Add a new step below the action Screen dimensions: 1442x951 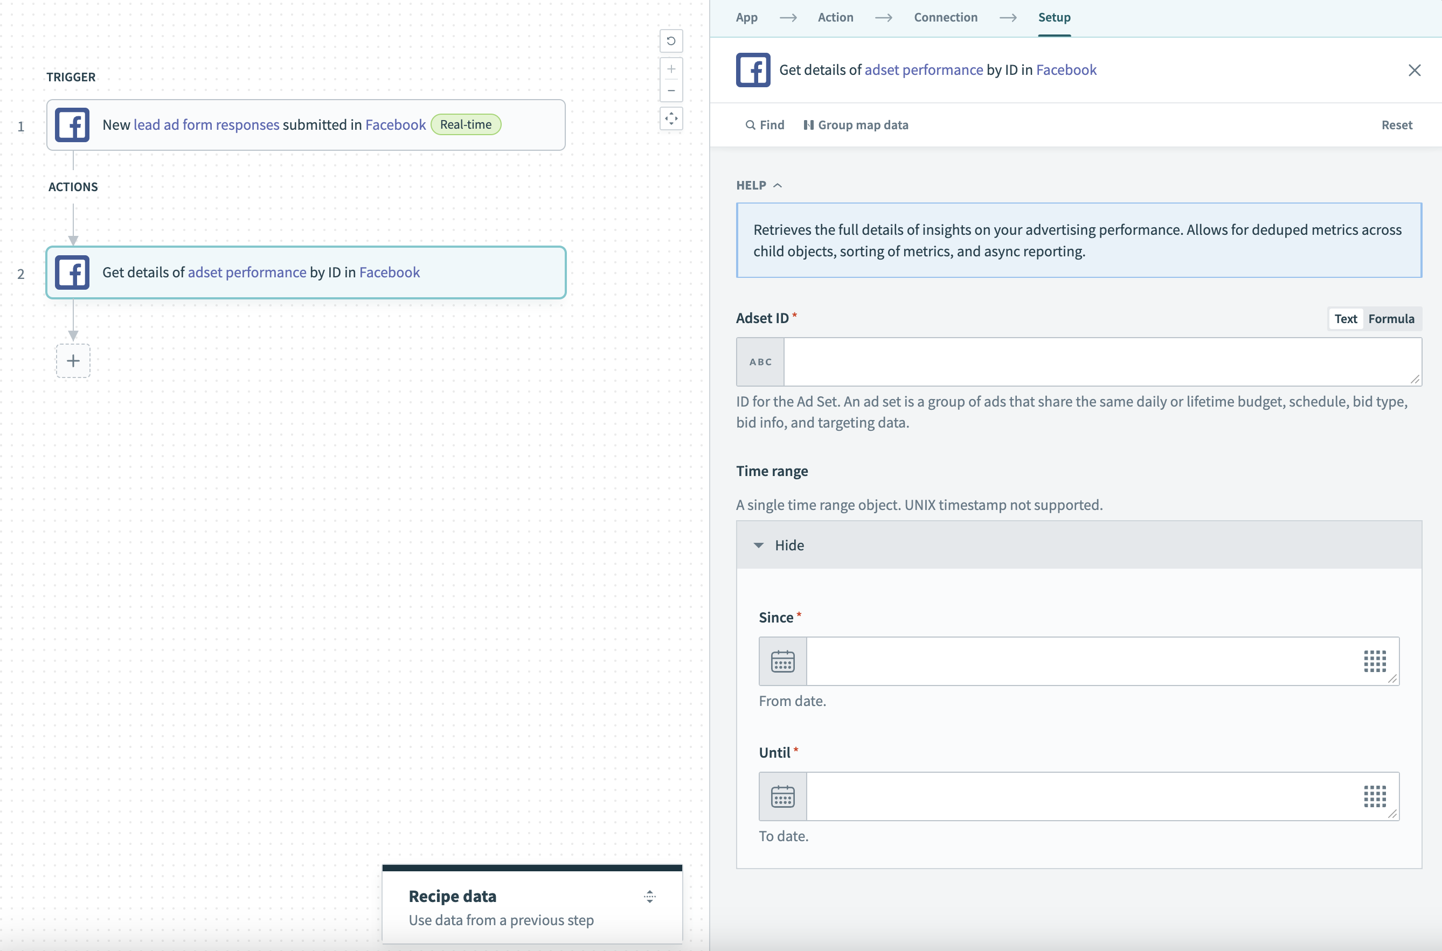73,361
